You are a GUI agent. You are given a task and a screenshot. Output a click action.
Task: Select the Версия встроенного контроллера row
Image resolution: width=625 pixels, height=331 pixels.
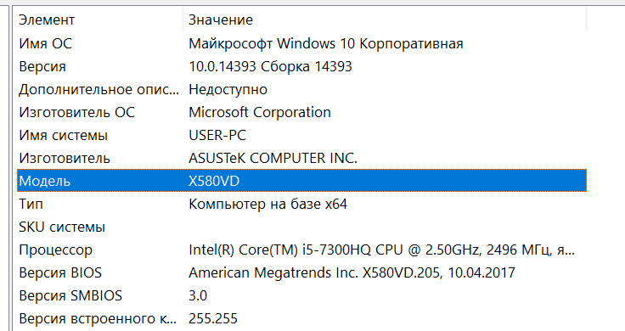tap(301, 318)
